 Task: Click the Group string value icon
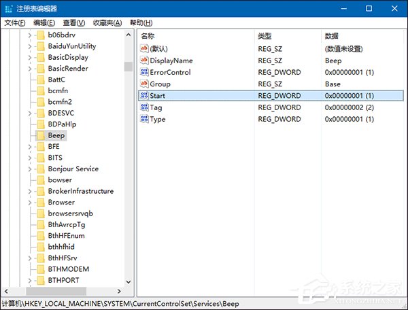pos(144,84)
